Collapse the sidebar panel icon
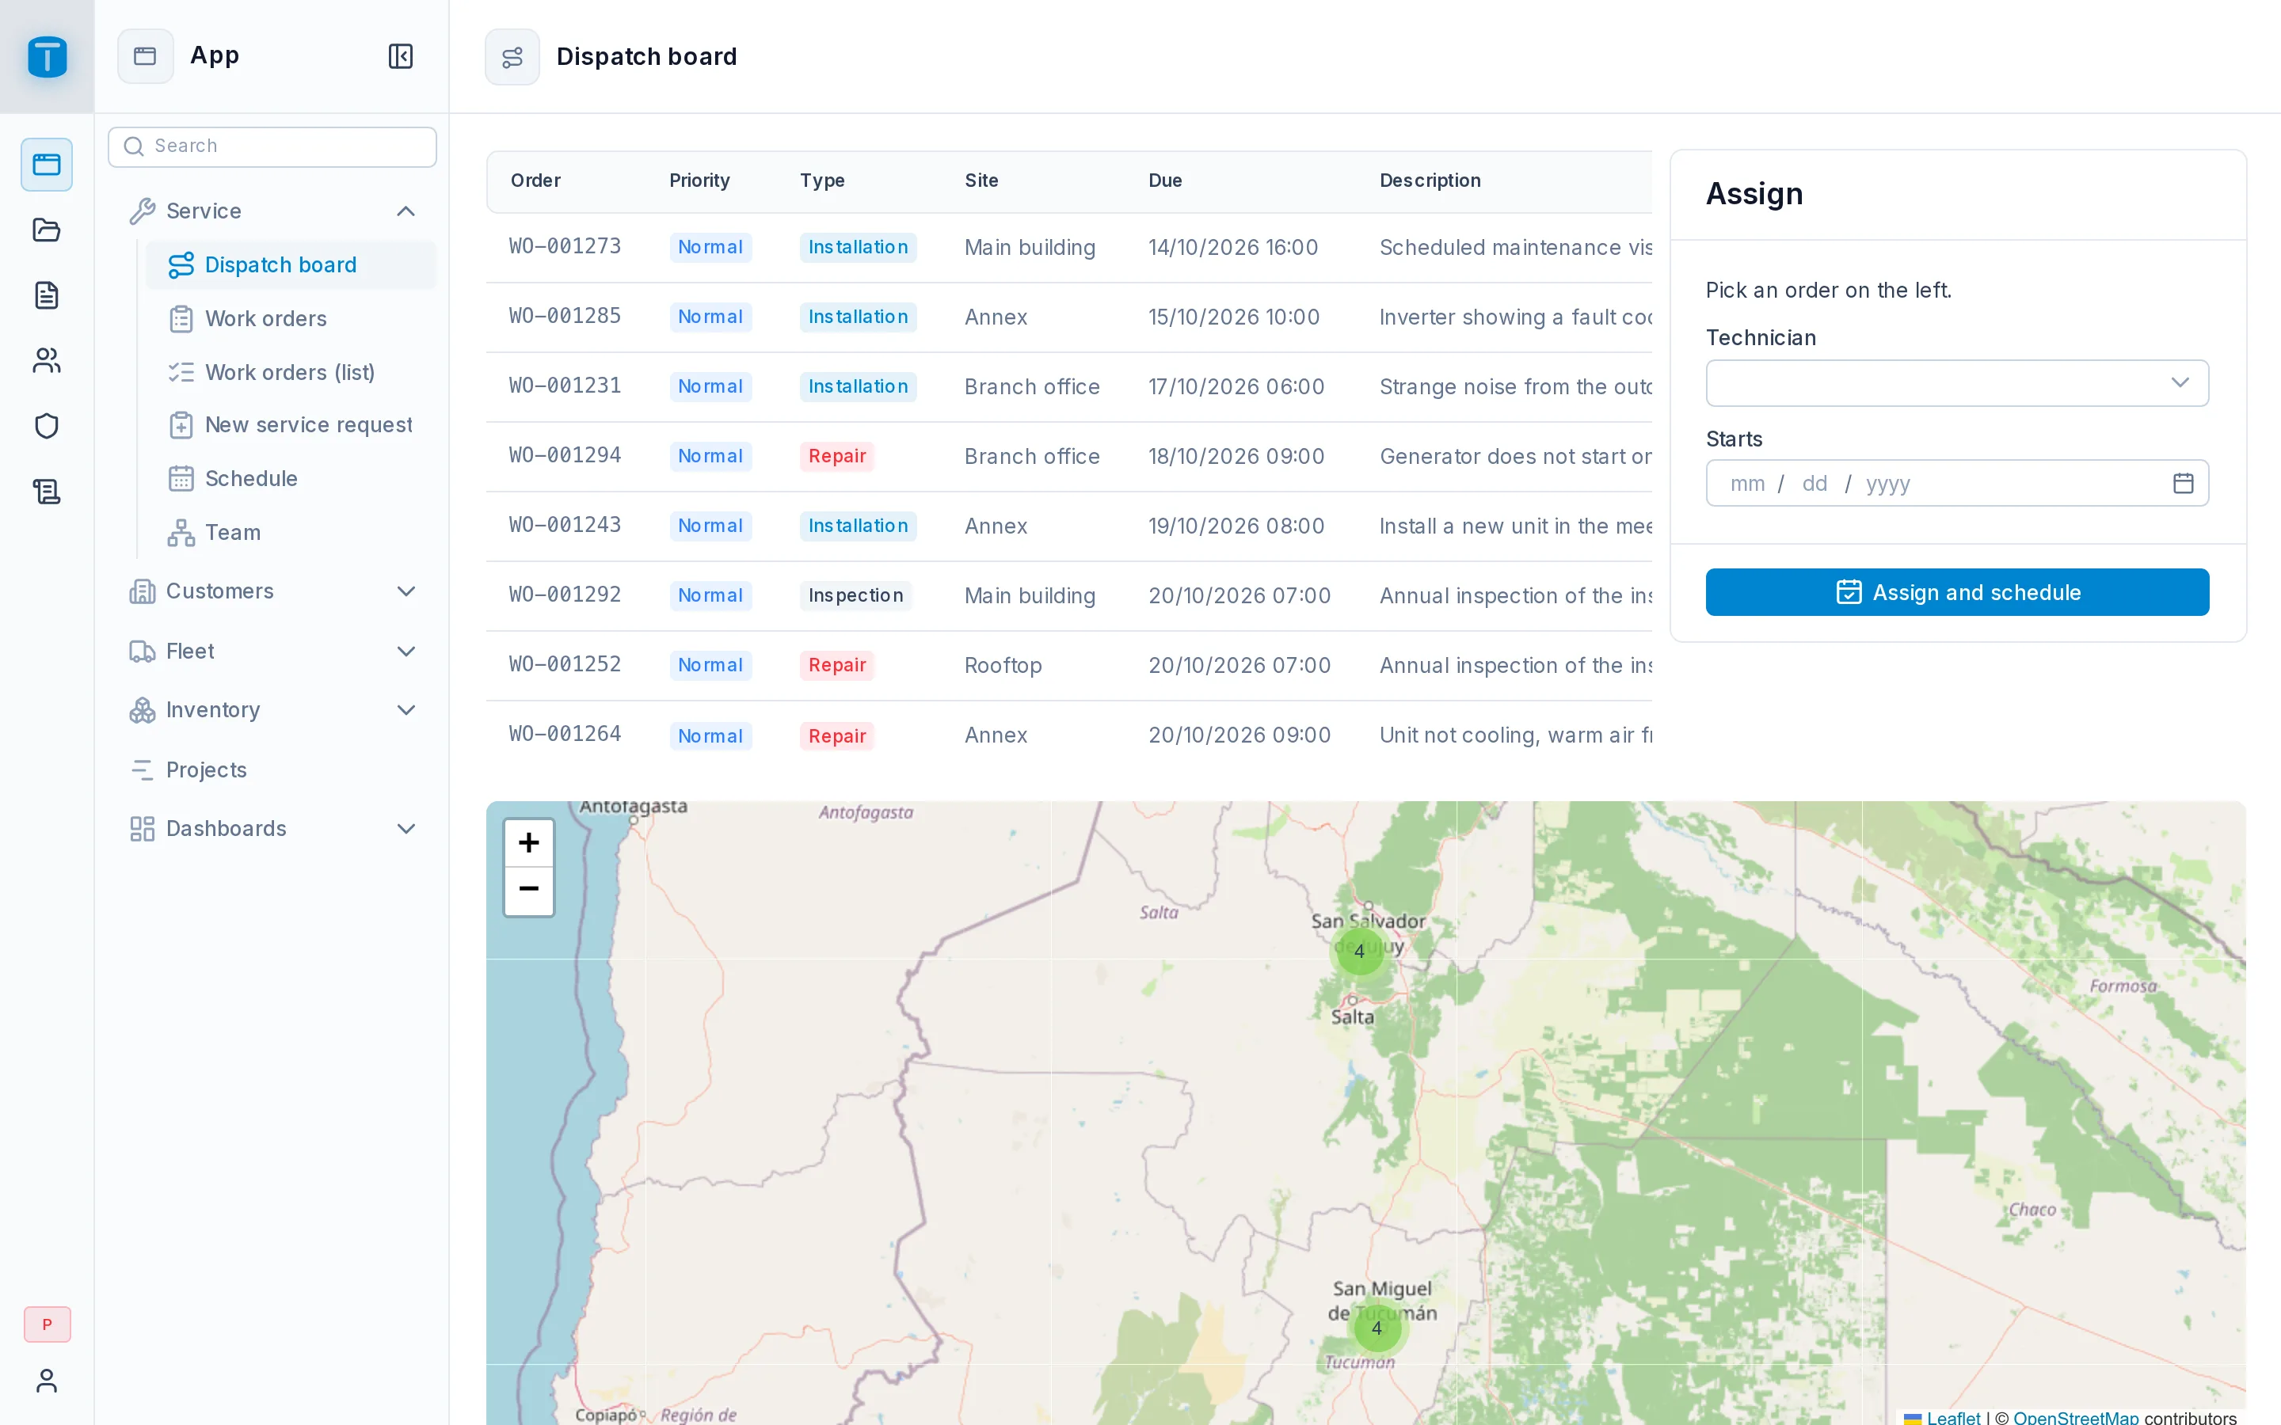This screenshot has width=2281, height=1425. point(401,56)
